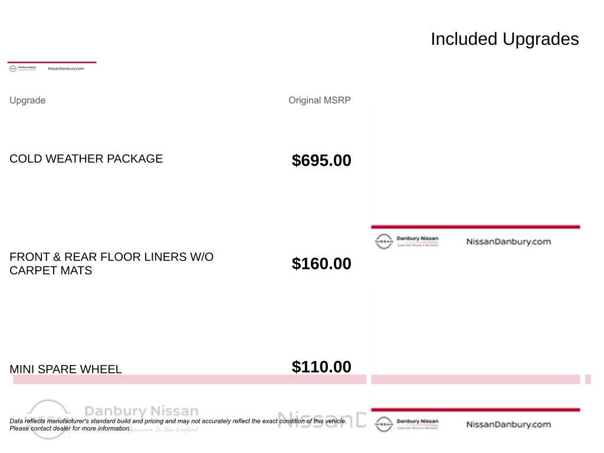Click the Original MSRP column header
The width and height of the screenshot is (604, 453).
click(319, 100)
